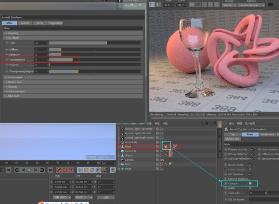
Task: Open the Subdivision tab of Arnold Tag
Action: [267, 135]
